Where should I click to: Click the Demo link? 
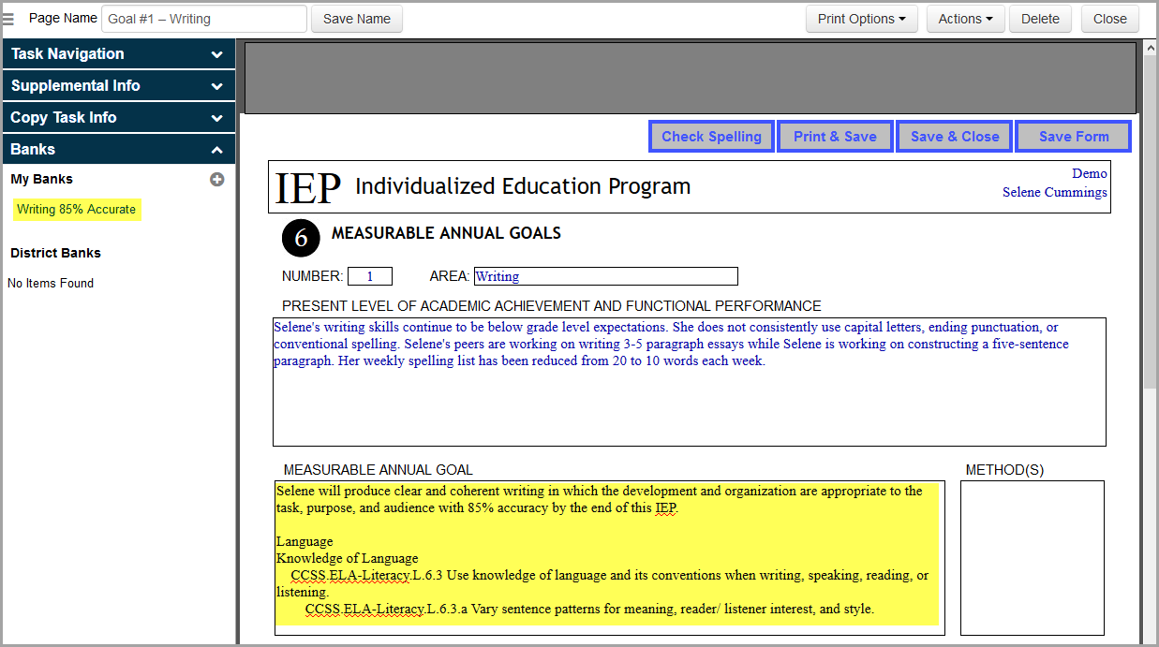1090,173
